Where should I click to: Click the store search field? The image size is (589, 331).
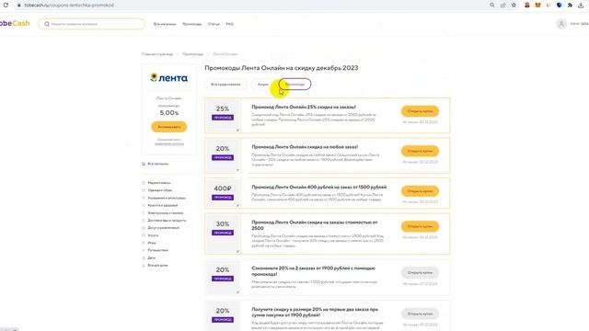pyautogui.click(x=92, y=24)
